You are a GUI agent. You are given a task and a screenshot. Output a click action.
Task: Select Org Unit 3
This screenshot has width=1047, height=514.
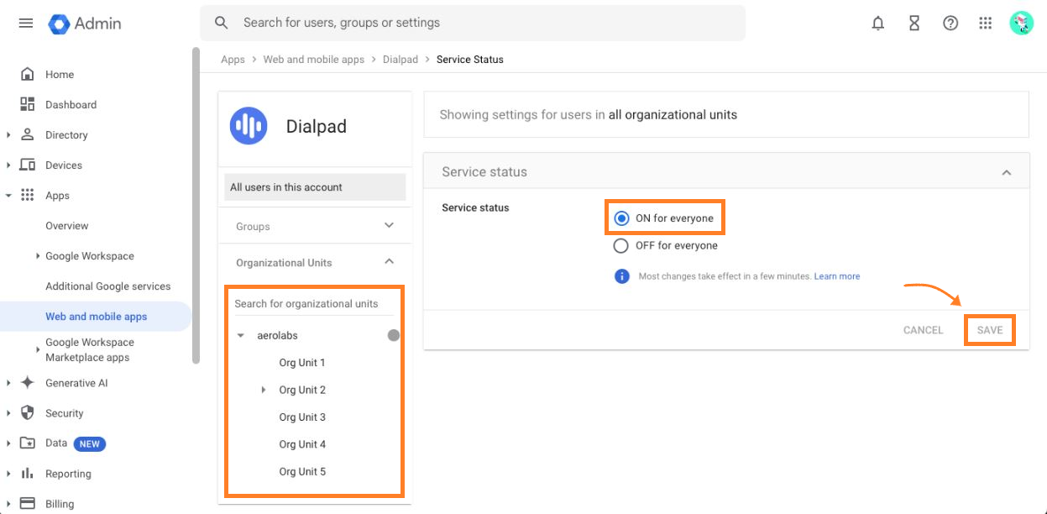pyautogui.click(x=302, y=417)
